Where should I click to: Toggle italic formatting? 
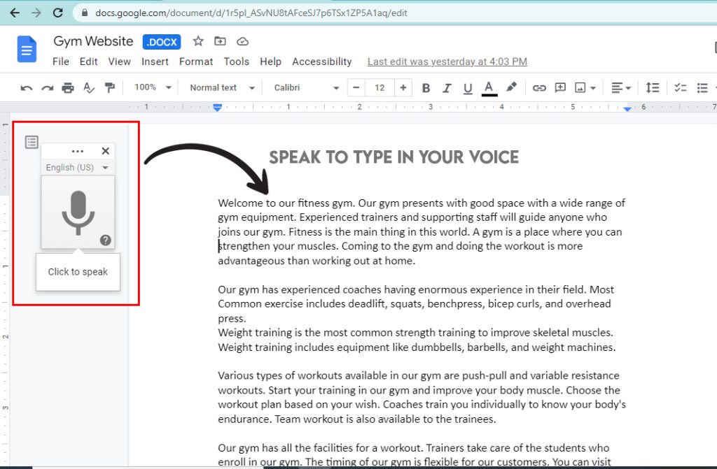point(446,87)
